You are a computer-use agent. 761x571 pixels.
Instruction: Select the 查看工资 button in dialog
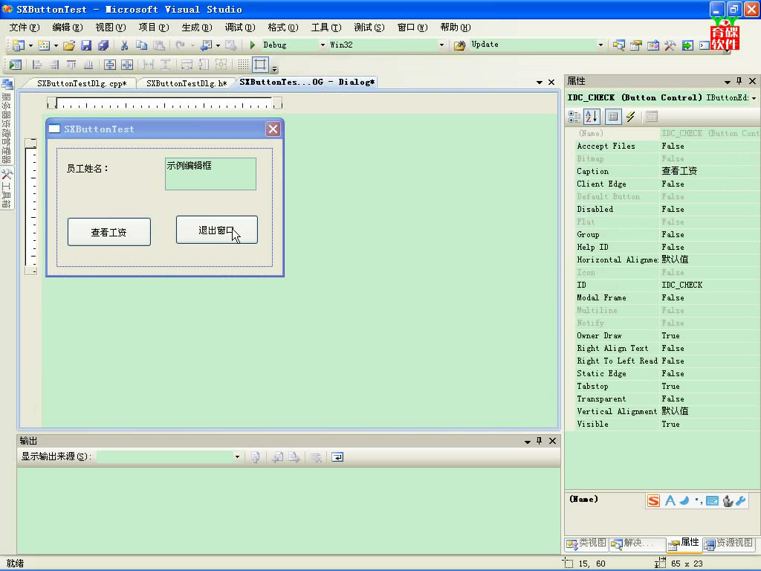(x=109, y=232)
